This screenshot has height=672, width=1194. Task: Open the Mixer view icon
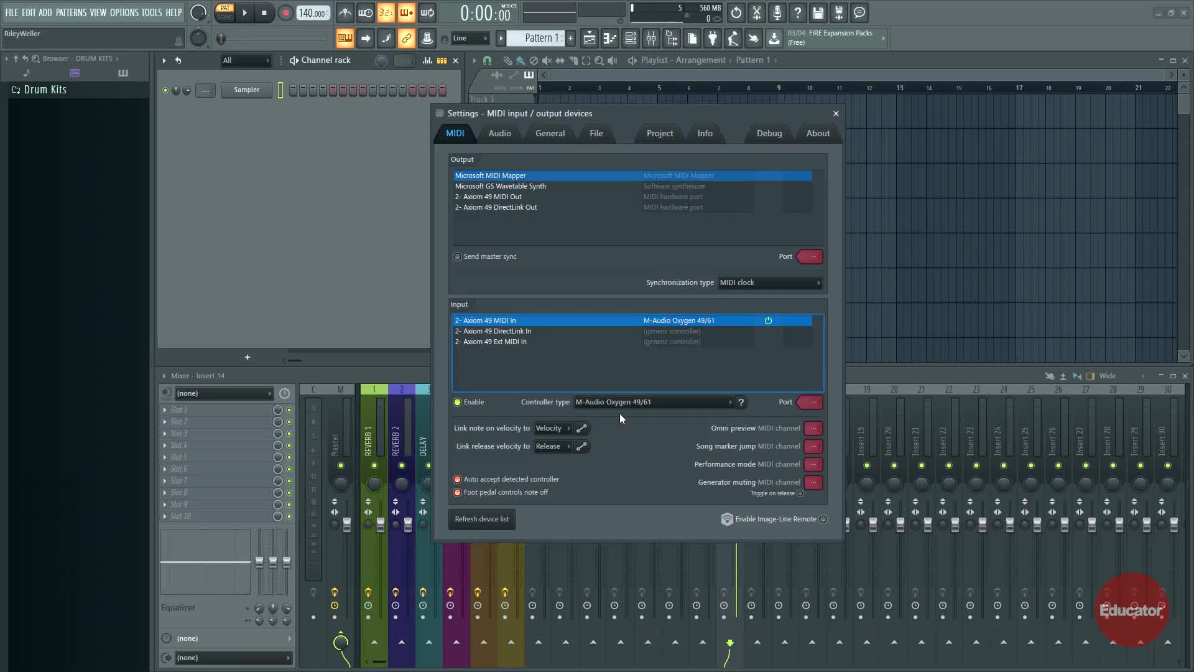(x=651, y=39)
